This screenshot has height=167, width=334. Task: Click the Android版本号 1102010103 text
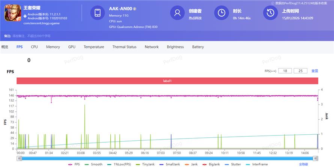(x=47, y=18)
